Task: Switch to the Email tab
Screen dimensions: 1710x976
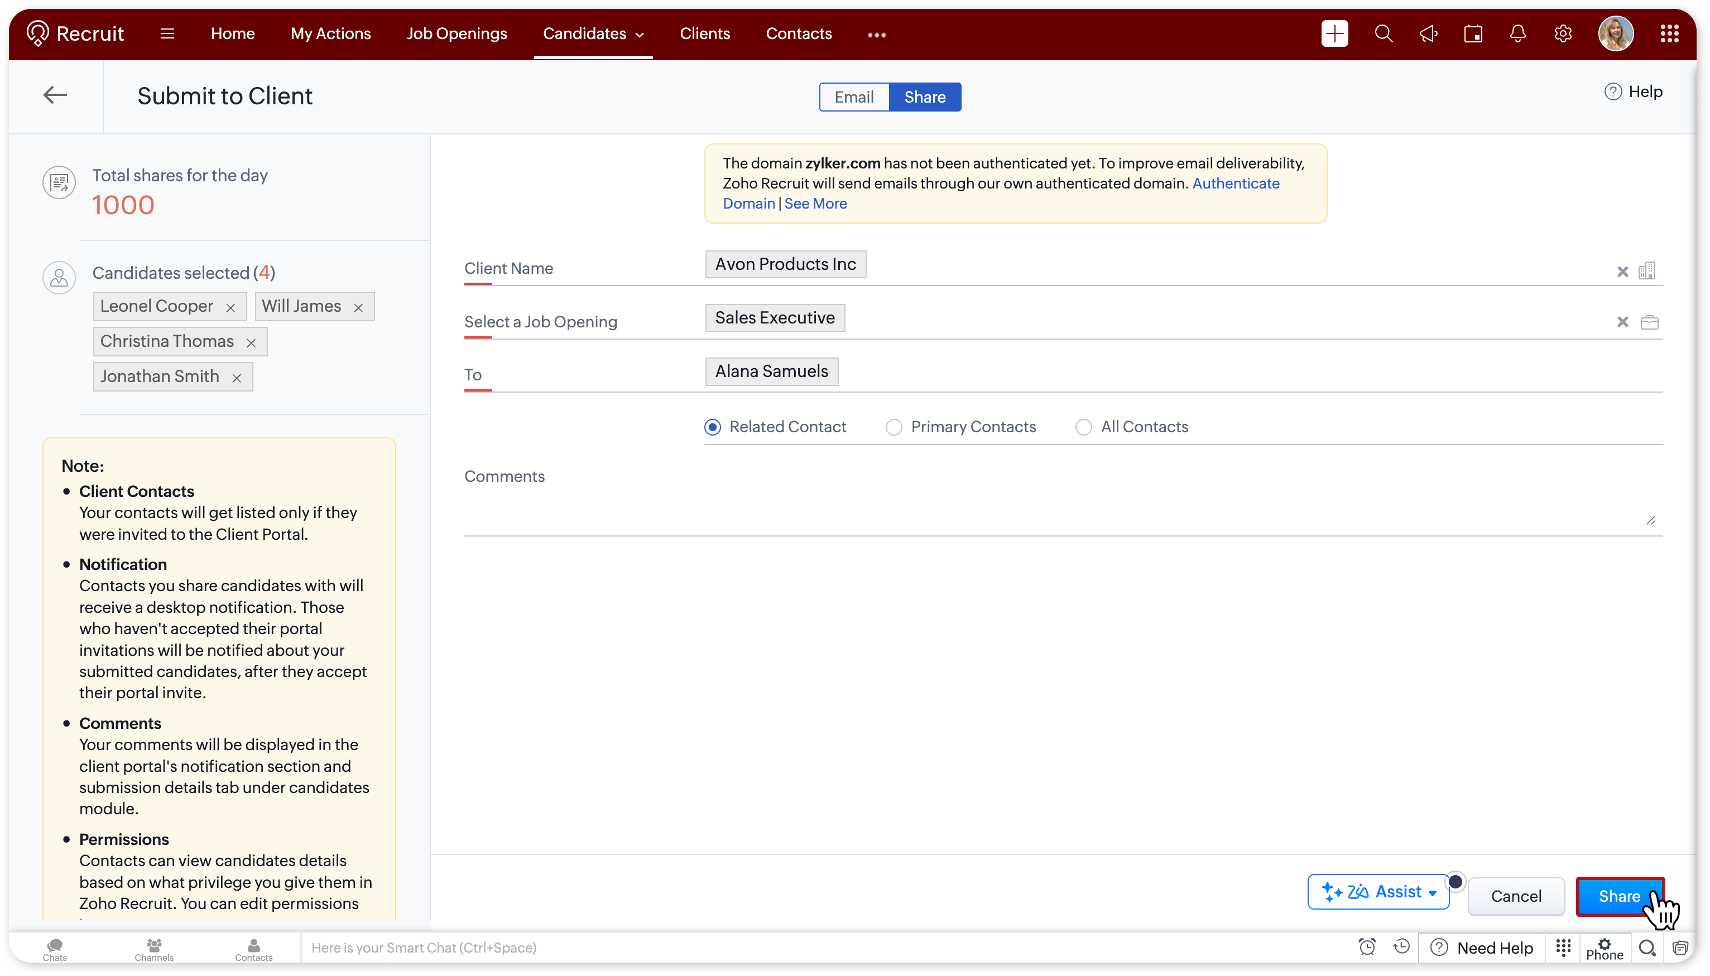Action: (x=854, y=97)
